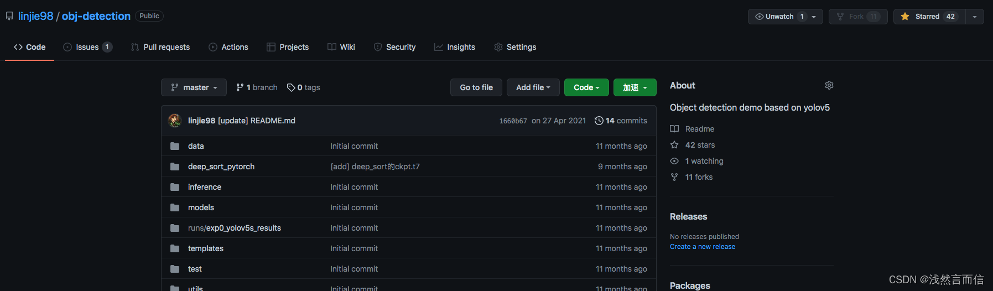The height and width of the screenshot is (291, 993).
Task: Open the models folder
Action: pos(201,207)
